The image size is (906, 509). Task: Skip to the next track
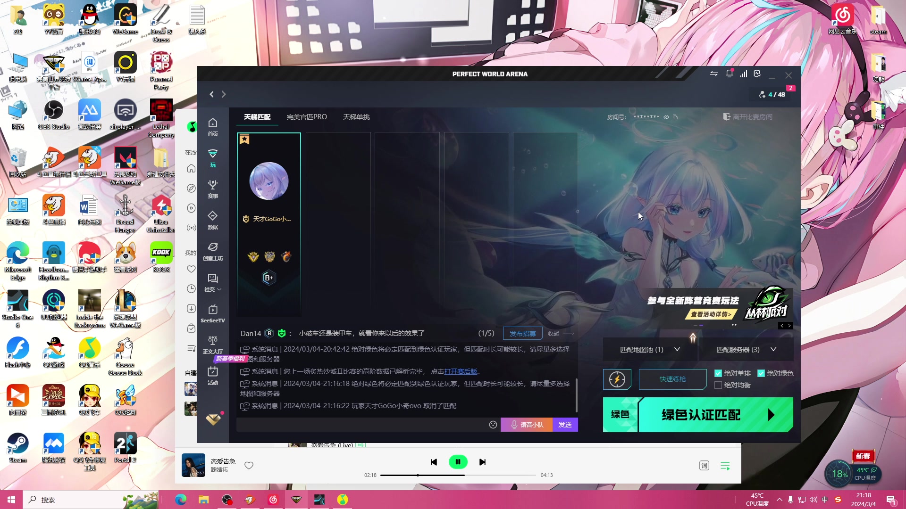482,462
